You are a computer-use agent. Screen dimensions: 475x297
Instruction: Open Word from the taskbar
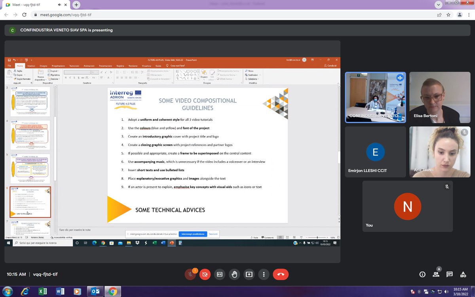point(60,291)
